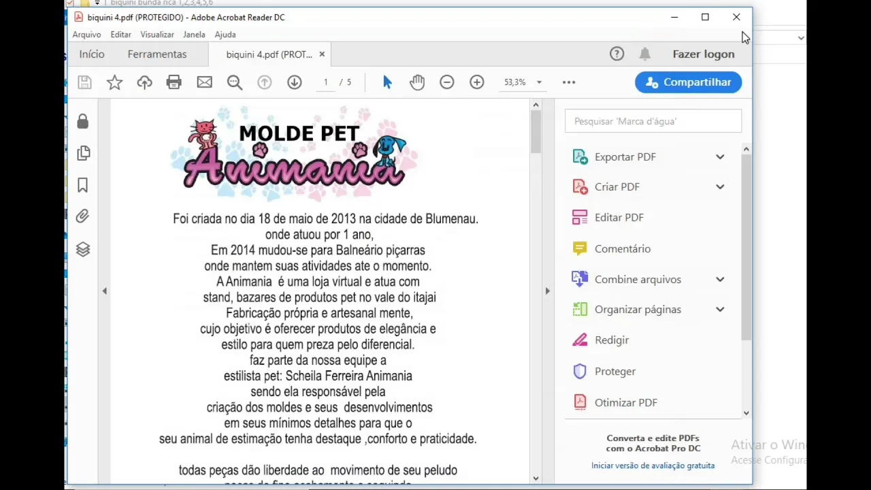The height and width of the screenshot is (490, 871).
Task: Send file by email envelope icon
Action: [204, 82]
